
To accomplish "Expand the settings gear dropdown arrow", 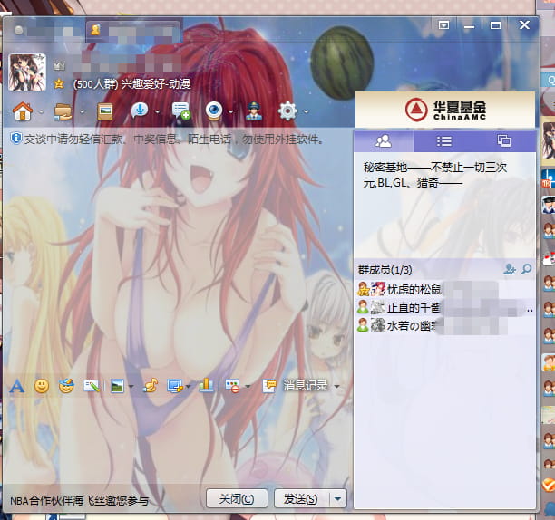I will (x=306, y=112).
